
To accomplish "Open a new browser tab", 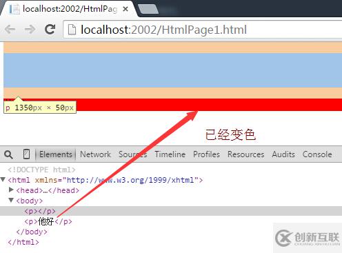I will point(148,9).
